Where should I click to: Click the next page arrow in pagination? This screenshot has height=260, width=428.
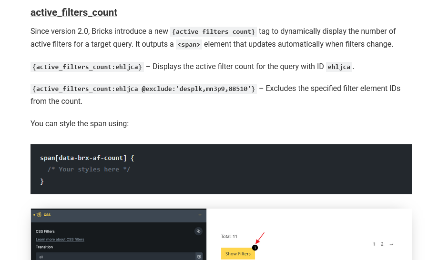tap(391, 244)
